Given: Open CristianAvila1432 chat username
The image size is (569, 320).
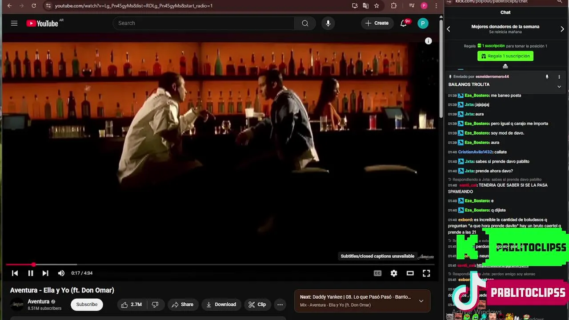Looking at the screenshot, I should [476, 152].
